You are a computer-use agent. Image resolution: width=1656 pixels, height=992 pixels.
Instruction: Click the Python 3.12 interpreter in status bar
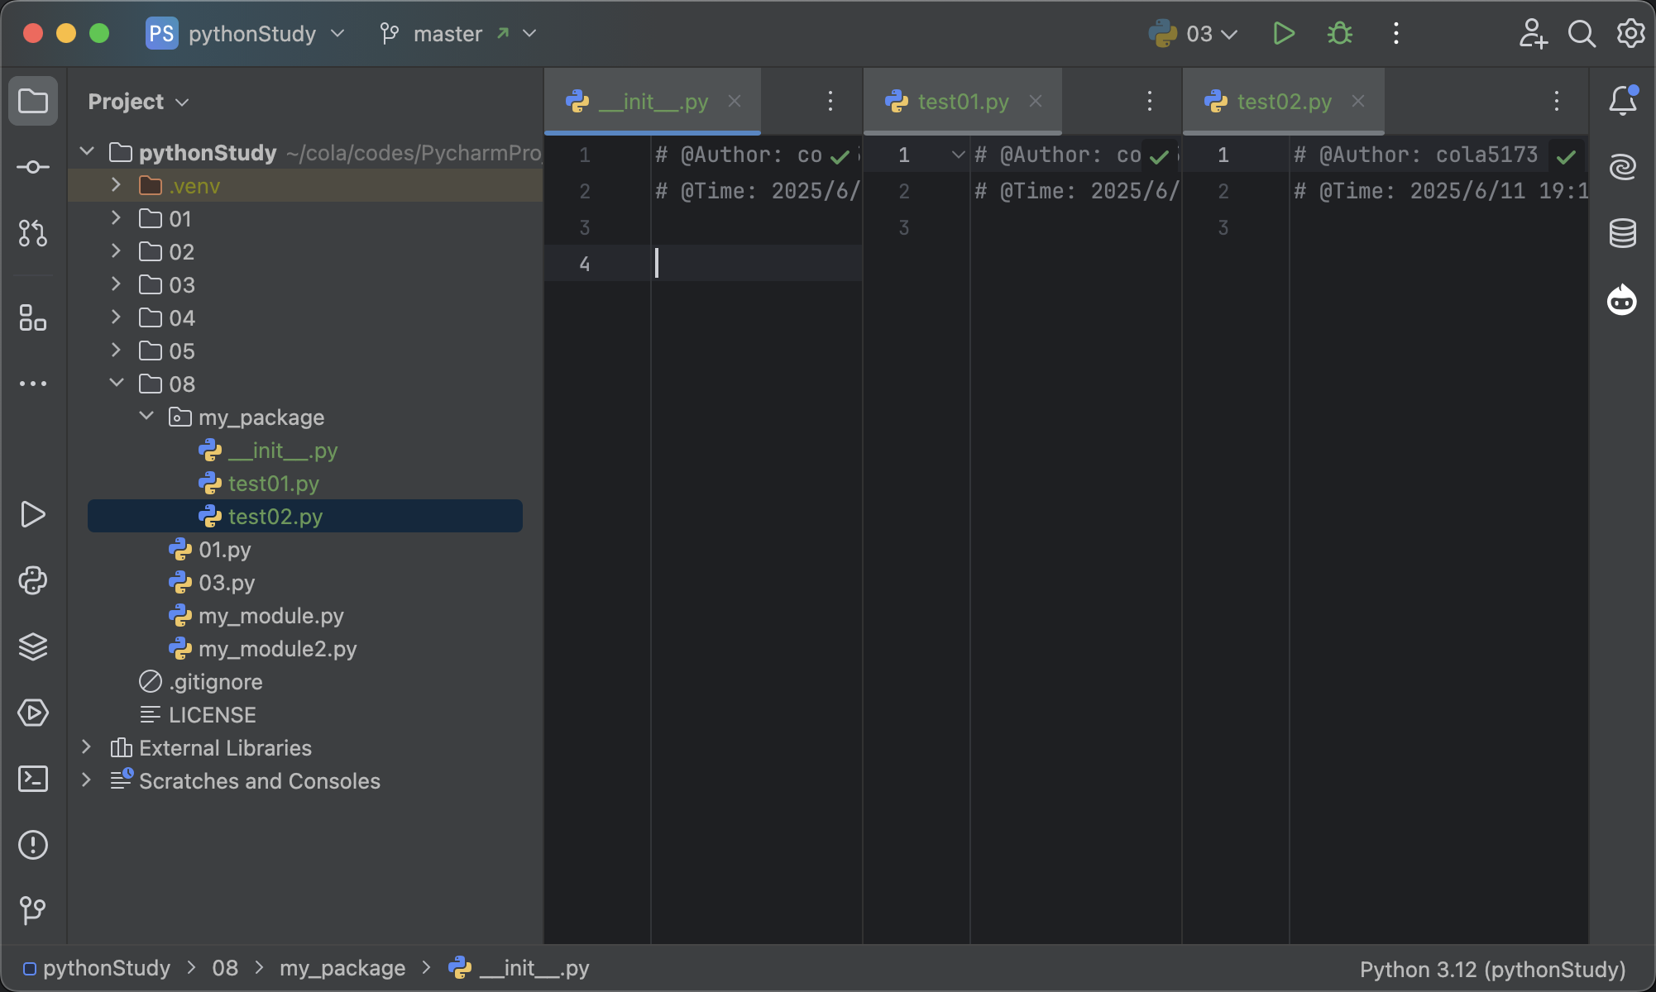click(x=1492, y=969)
